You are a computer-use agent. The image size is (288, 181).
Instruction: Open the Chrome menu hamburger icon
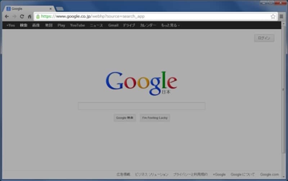click(281, 16)
